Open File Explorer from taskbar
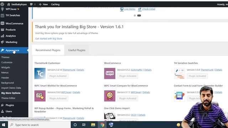The height and width of the screenshot is (128, 228). pyautogui.click(x=93, y=125)
